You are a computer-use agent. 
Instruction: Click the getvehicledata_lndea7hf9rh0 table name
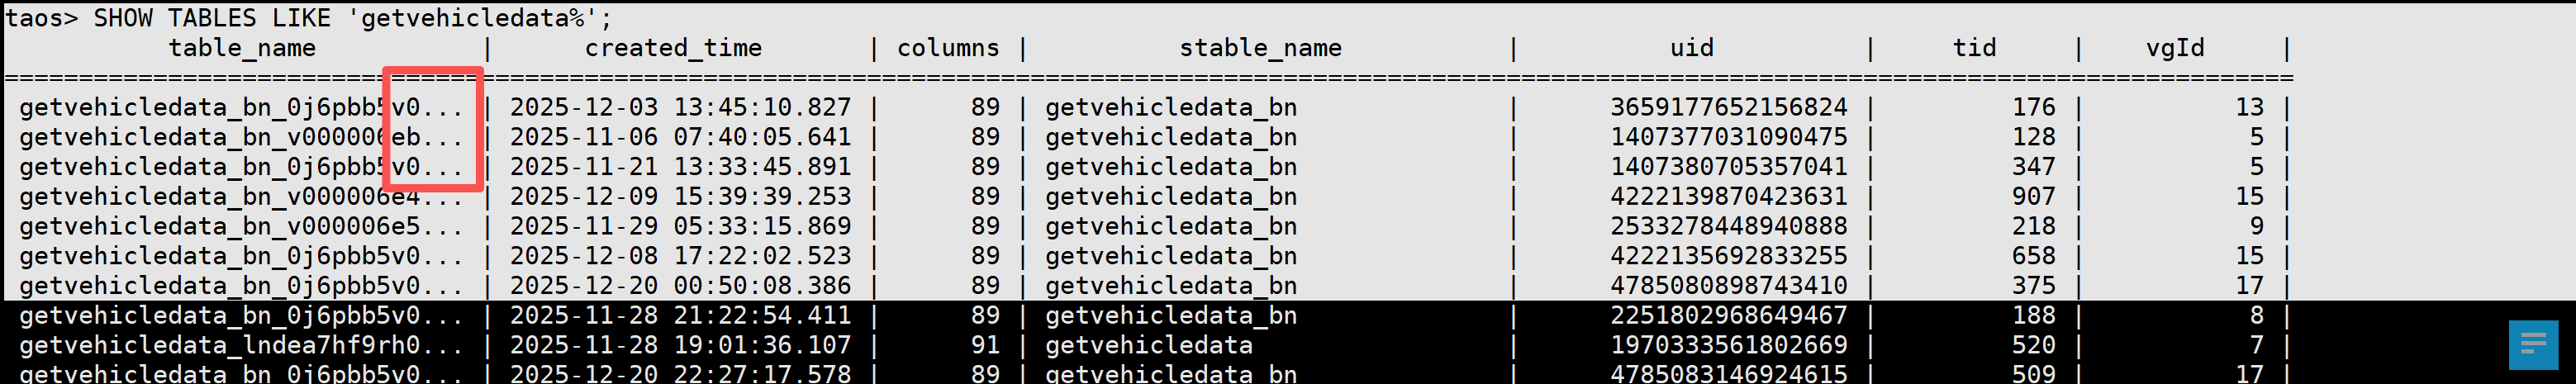[240, 345]
